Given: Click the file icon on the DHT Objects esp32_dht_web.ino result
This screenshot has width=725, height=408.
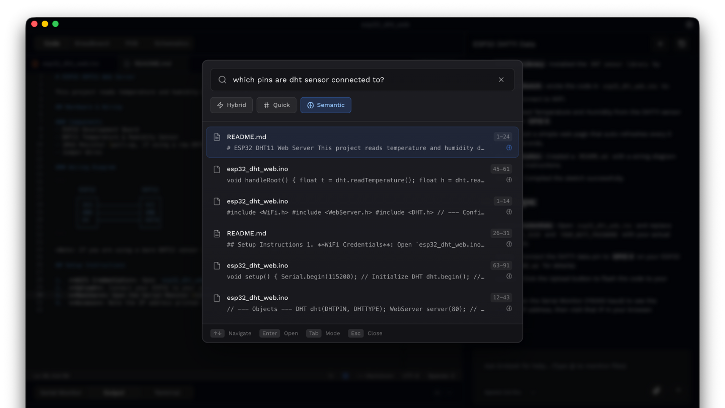Looking at the screenshot, I should click(x=217, y=298).
